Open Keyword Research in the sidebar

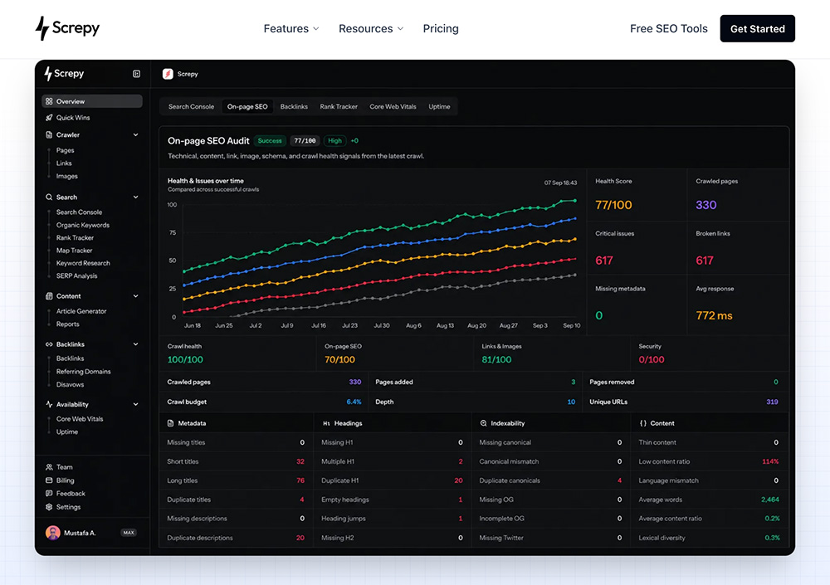83,263
